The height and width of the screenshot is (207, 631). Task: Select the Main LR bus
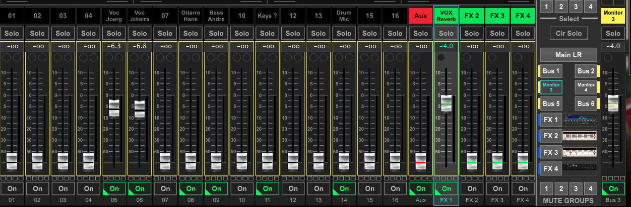[x=569, y=54]
